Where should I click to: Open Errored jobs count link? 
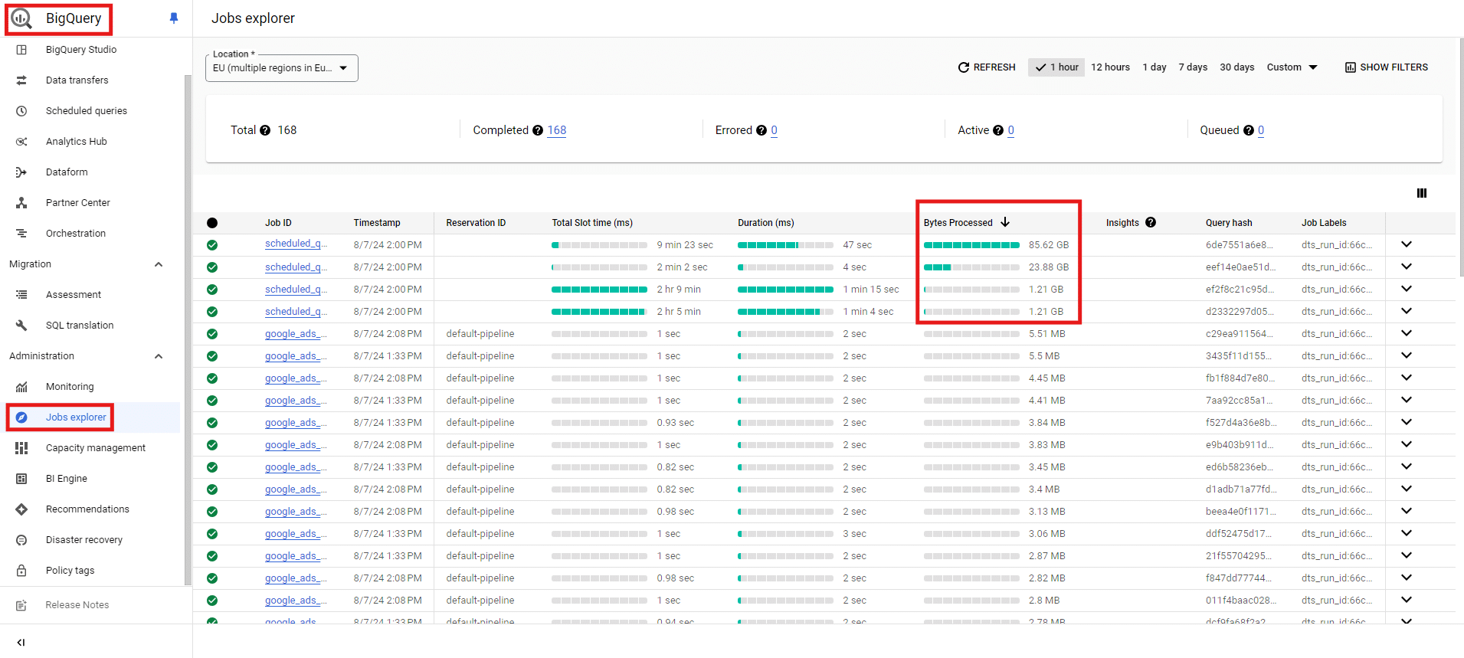774,130
